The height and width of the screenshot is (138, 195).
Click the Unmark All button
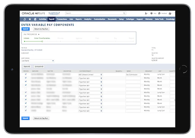pos(39,66)
